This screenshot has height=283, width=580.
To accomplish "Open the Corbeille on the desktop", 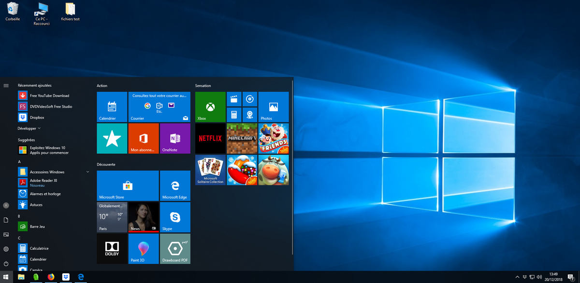I will click(x=12, y=10).
